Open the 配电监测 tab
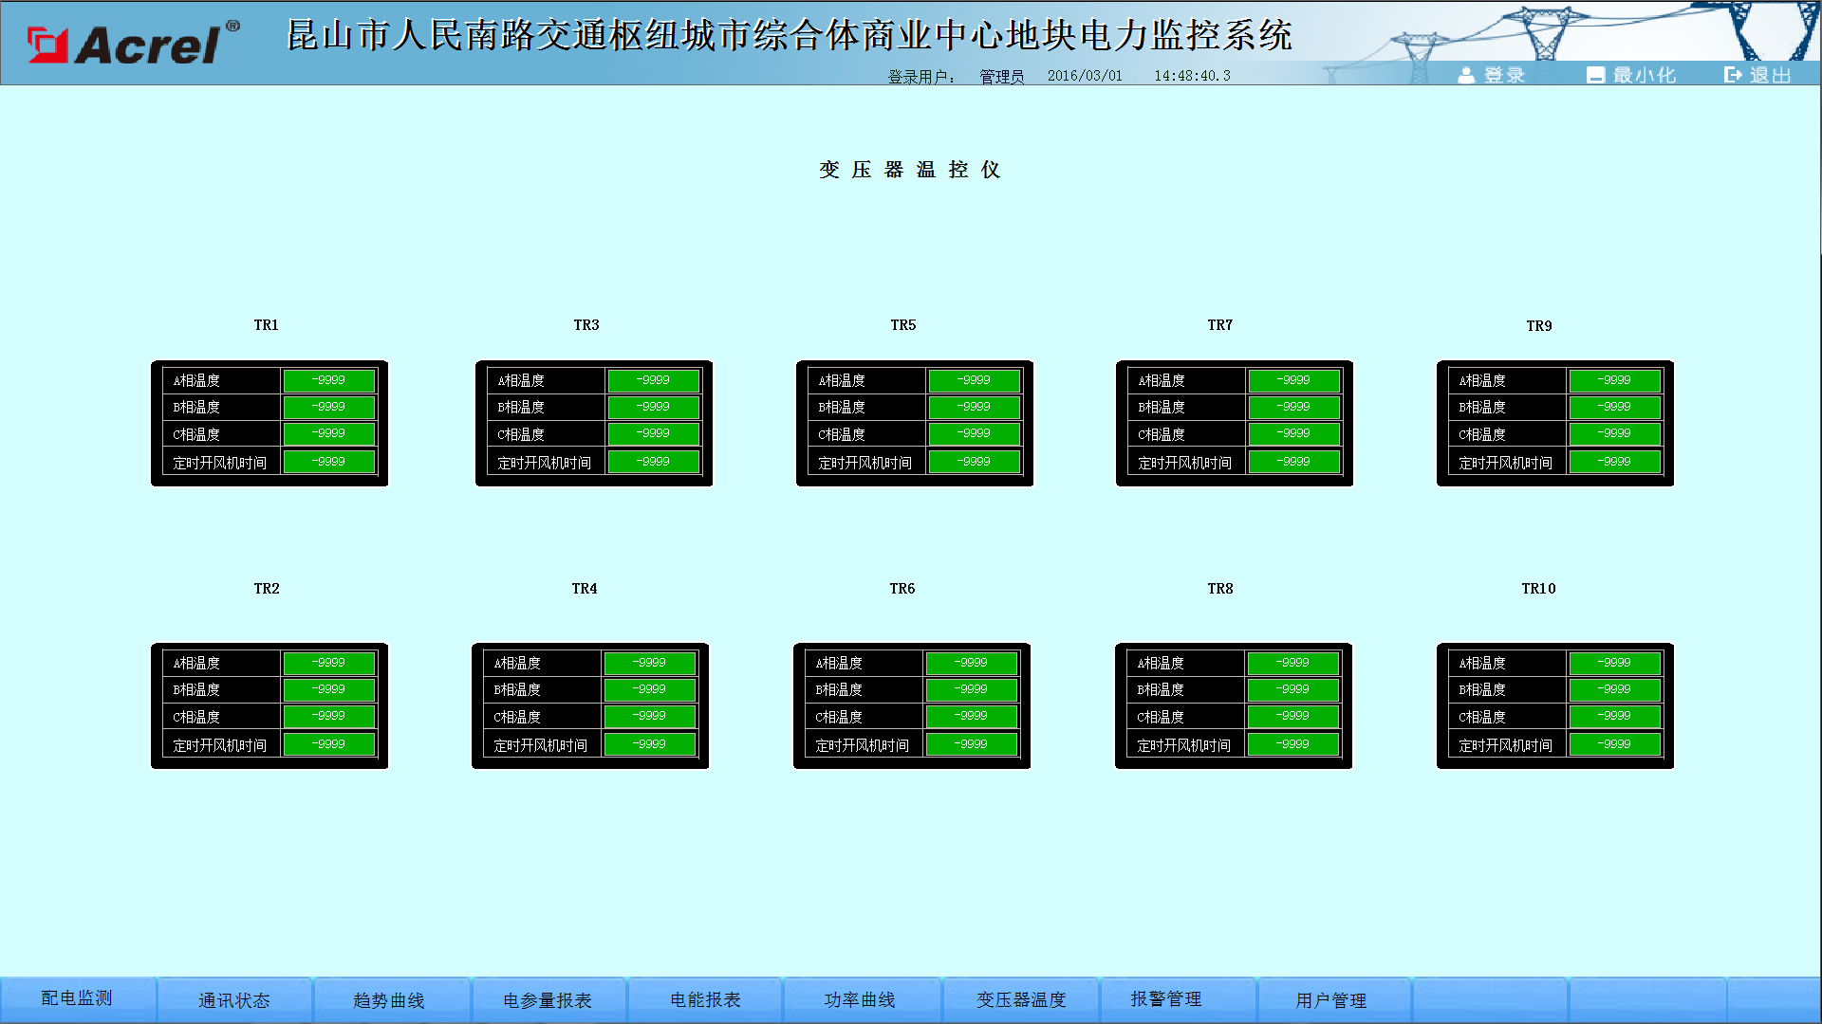1822x1024 pixels. 77,998
